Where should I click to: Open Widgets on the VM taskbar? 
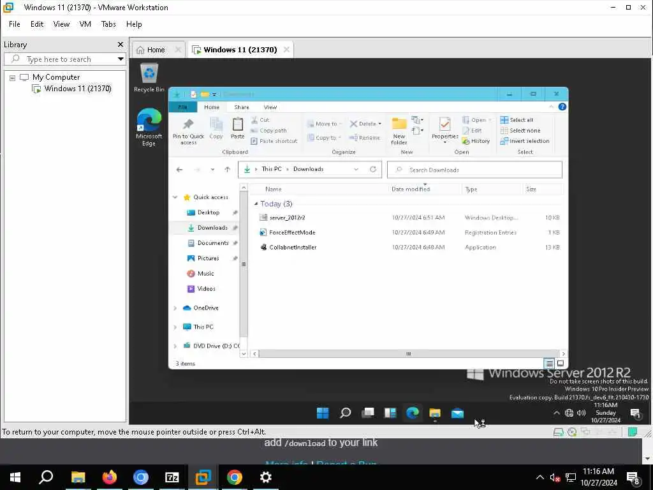[390, 413]
